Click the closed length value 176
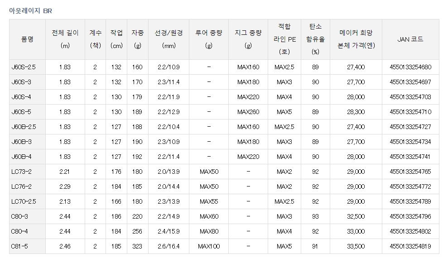 pyautogui.click(x=116, y=172)
